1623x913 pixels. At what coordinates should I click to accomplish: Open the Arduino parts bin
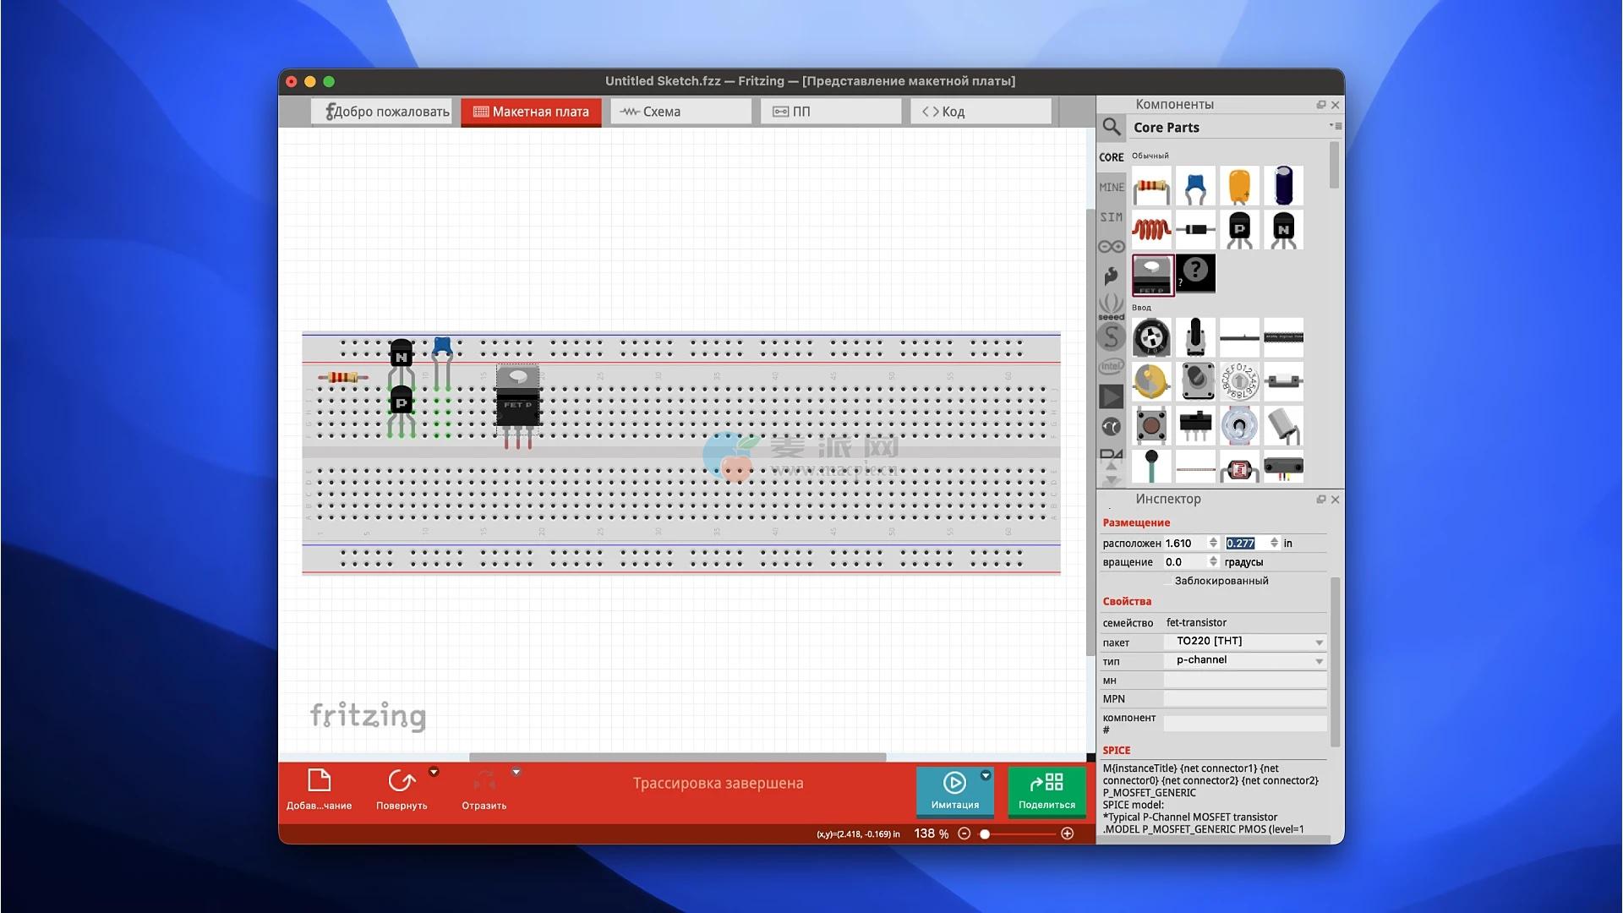(1112, 247)
